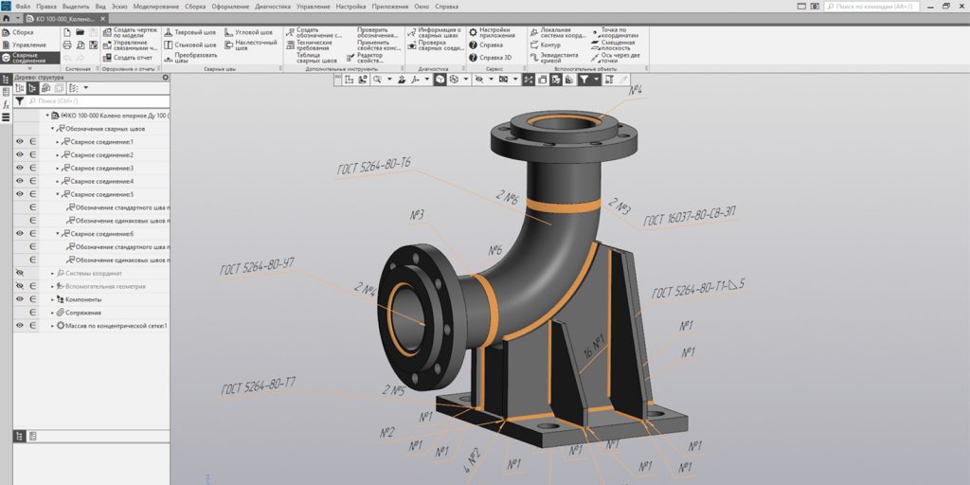Click Точка по координатам tool
Viewport: 970px width, 485px height.
616,32
